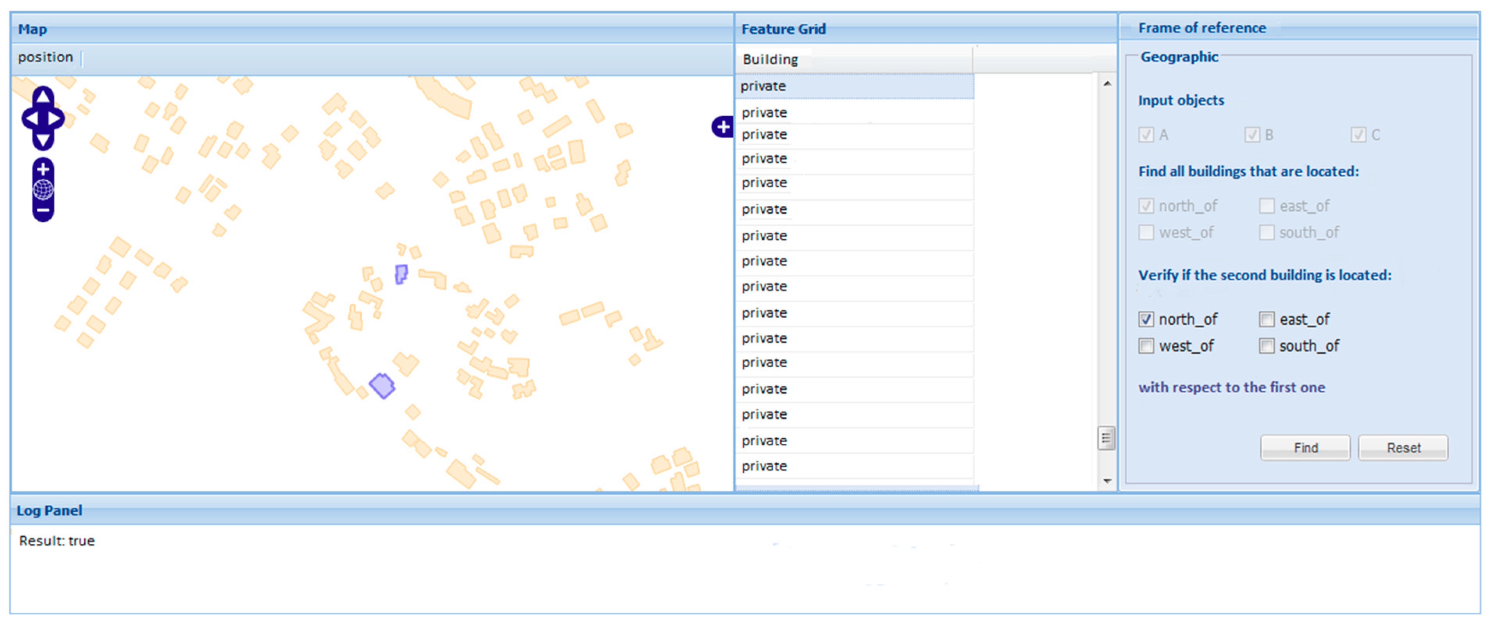The height and width of the screenshot is (628, 1493).
Task: Zoom in using the plus map control
Action: pos(43,169)
